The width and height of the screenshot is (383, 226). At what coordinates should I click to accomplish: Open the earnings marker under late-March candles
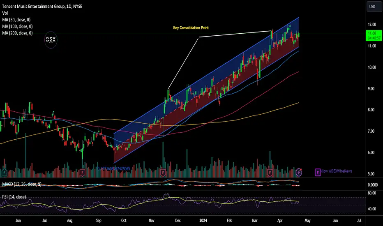[x=270, y=173]
